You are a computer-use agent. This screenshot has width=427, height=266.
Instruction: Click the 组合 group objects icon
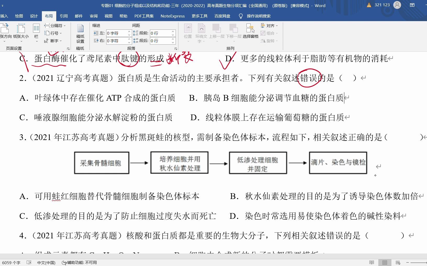[269, 33]
